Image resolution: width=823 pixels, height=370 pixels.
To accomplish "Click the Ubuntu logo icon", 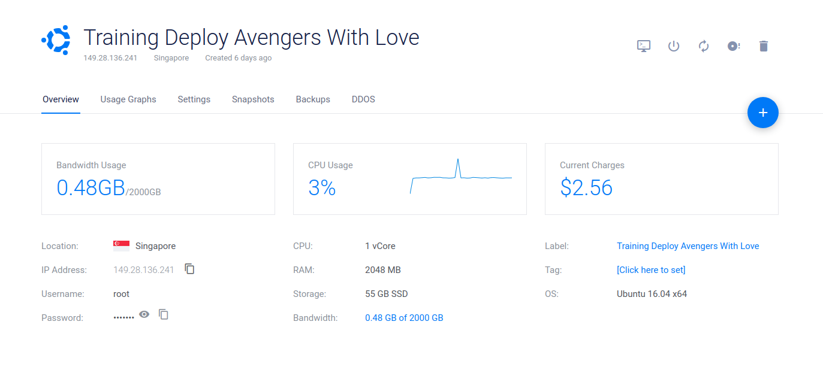I will point(56,40).
